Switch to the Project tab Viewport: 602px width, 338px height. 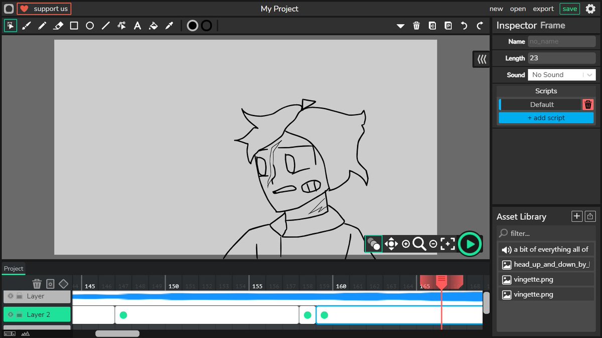[x=14, y=268]
